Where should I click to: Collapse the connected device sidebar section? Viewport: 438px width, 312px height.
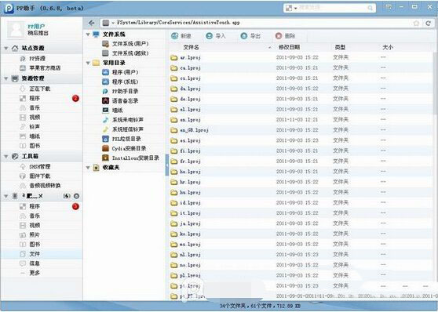tap(5, 196)
